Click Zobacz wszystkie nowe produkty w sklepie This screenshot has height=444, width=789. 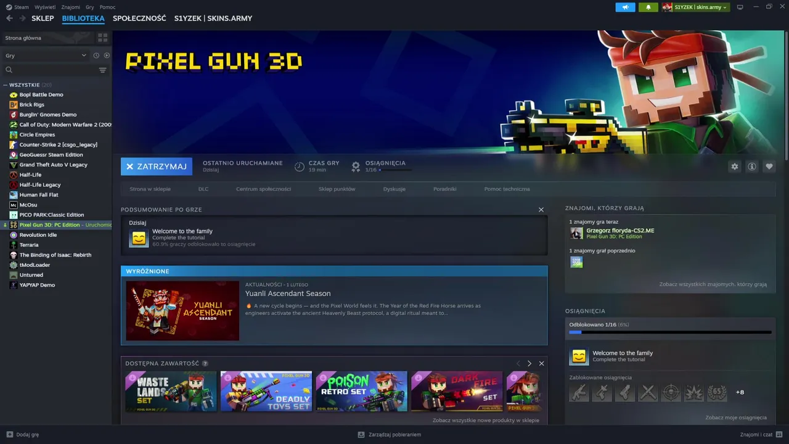(486, 421)
